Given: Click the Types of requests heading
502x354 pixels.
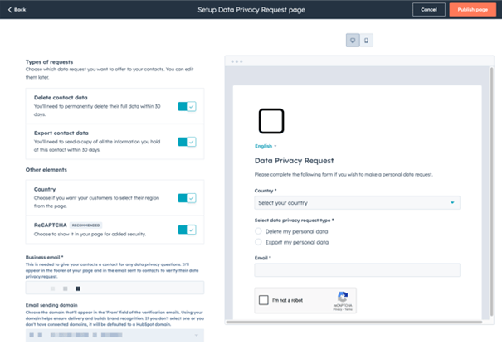Looking at the screenshot, I should pos(49,62).
